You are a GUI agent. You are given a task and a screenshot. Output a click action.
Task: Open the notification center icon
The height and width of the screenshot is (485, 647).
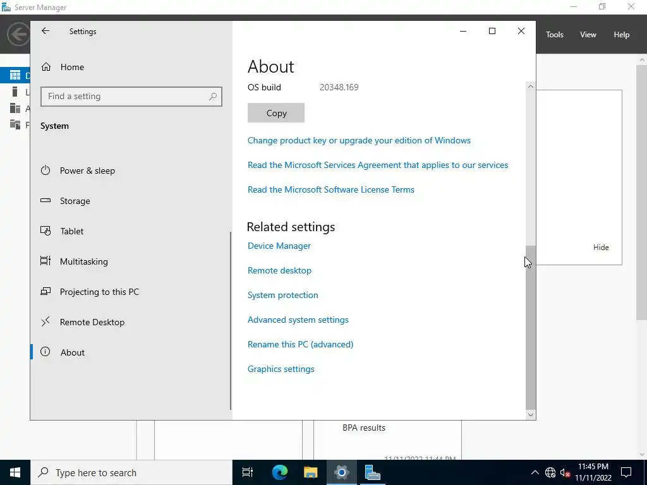pyautogui.click(x=626, y=472)
